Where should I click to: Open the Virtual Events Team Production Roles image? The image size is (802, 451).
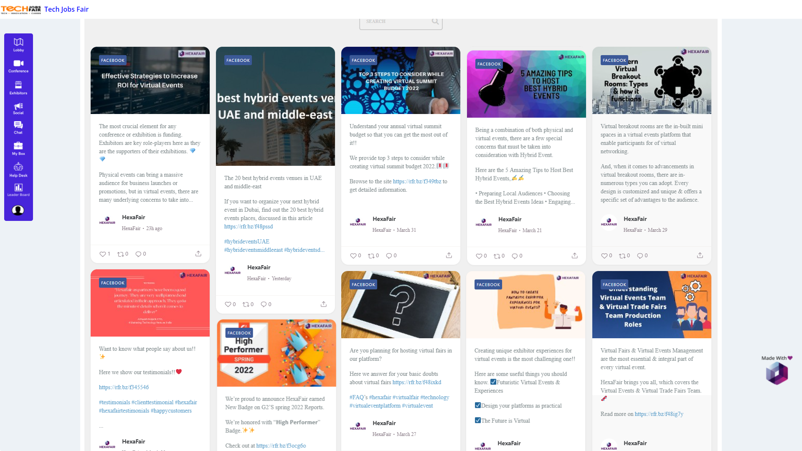coord(652,304)
